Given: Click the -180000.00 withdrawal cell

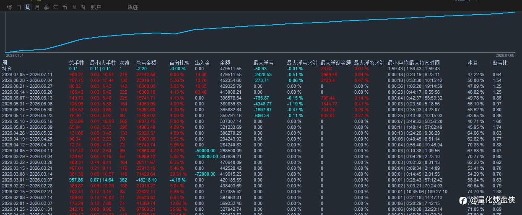Looking at the screenshot, I should (206, 156).
